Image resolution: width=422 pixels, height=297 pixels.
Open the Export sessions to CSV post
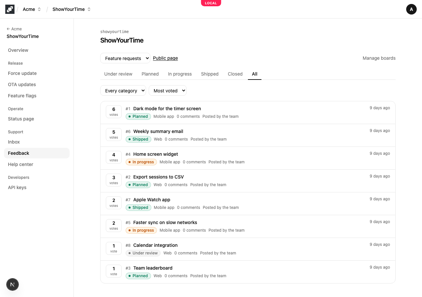point(159,177)
